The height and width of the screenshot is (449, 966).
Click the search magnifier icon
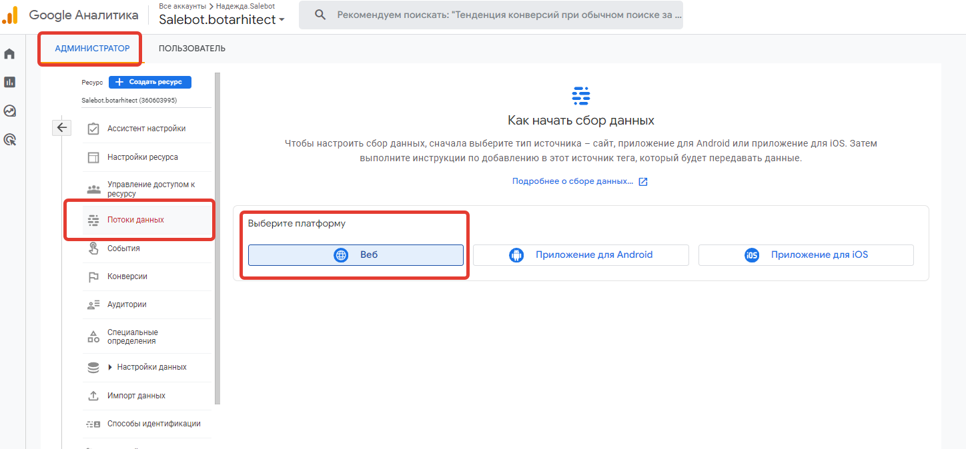(320, 15)
